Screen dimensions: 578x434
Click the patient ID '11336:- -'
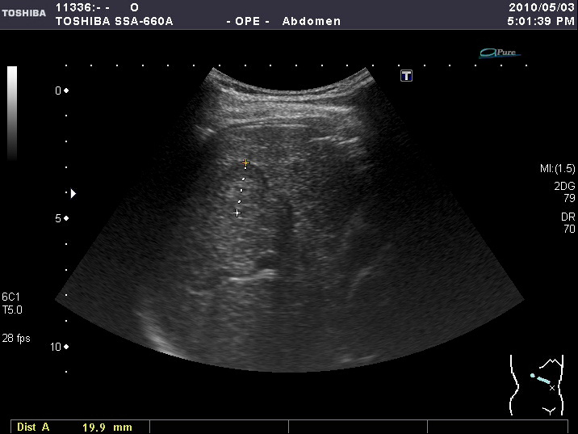(x=82, y=7)
